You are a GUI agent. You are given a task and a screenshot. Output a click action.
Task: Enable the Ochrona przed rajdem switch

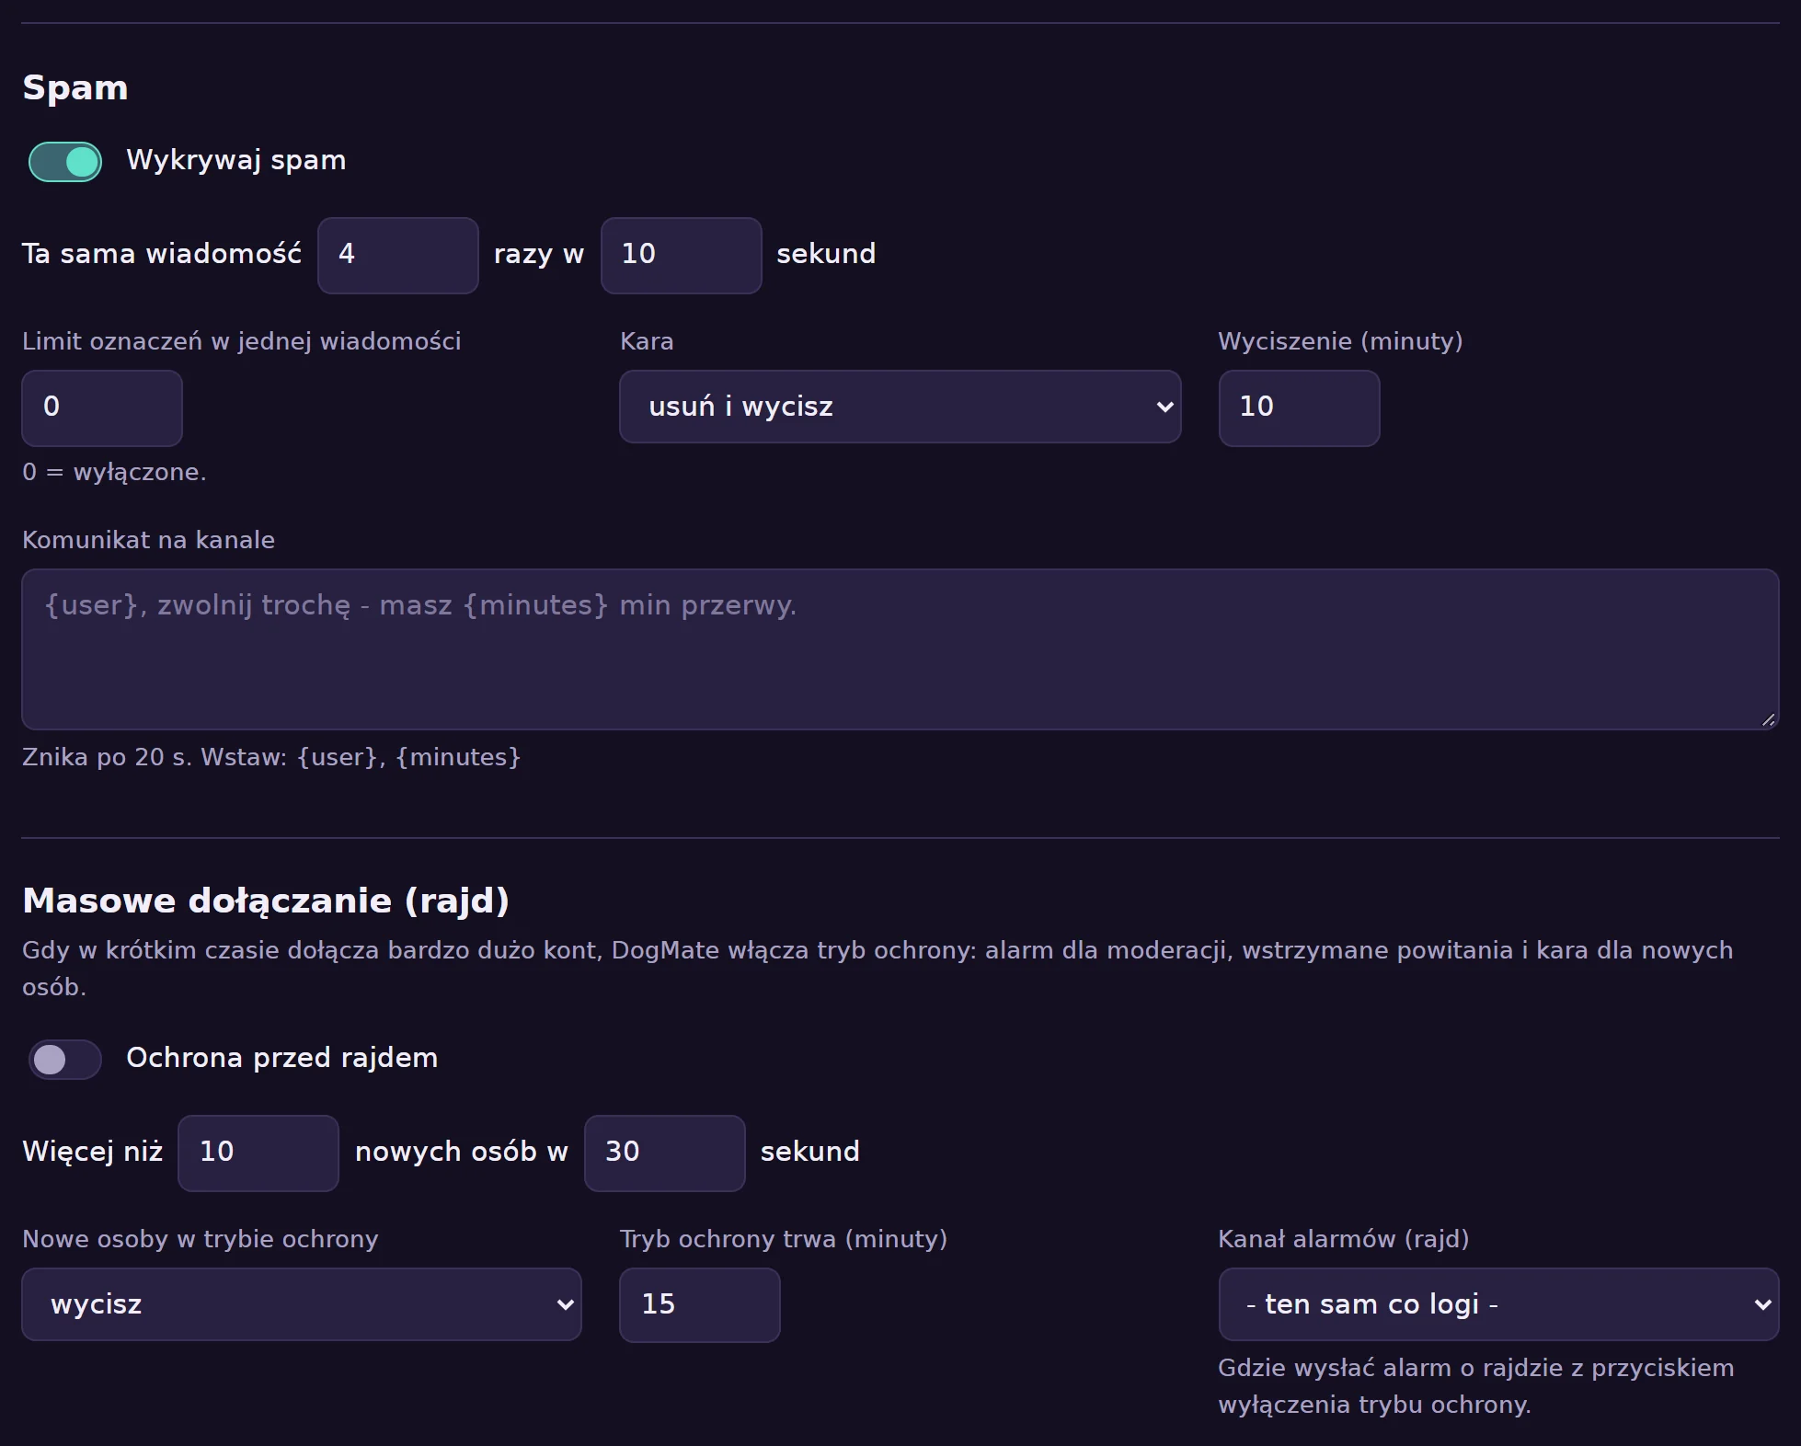[65, 1060]
